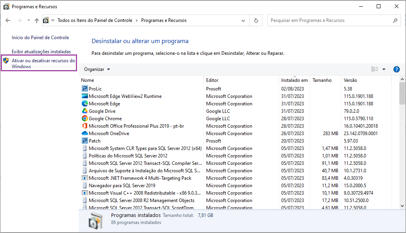The image size is (406, 233).
Task: Click the Microsoft System CLR Types icon
Action: click(84, 148)
